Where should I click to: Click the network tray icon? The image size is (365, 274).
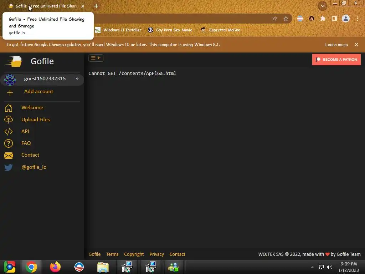click(321, 267)
